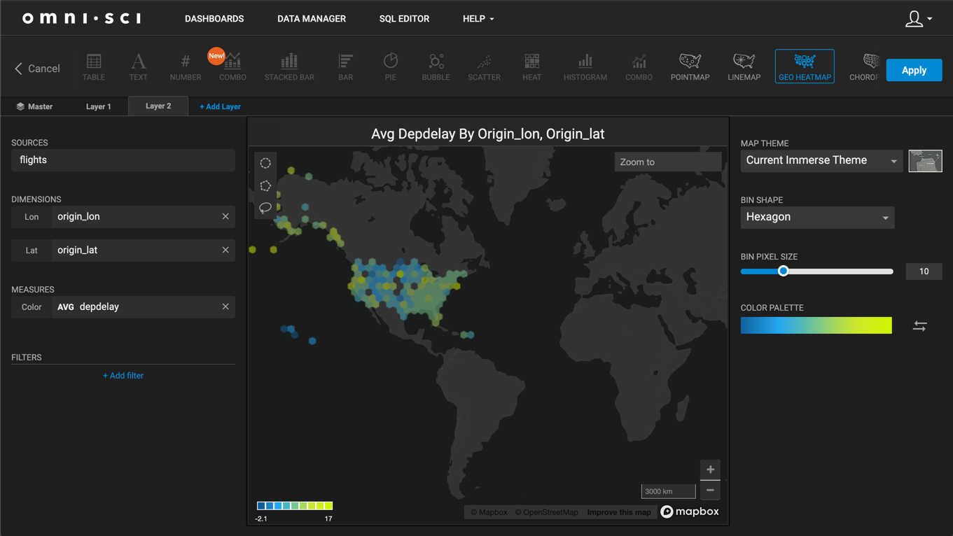Select the Bubble chart type
This screenshot has height=536, width=953.
pyautogui.click(x=436, y=67)
